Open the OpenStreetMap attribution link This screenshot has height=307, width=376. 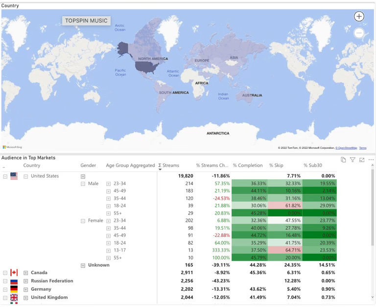pyautogui.click(x=346, y=148)
